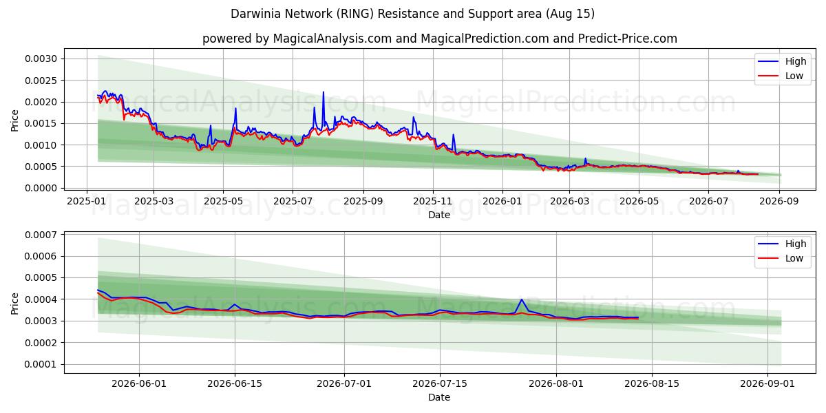Click the 2025-01 date tick label
Screen dimensions: 826x413
pos(86,201)
